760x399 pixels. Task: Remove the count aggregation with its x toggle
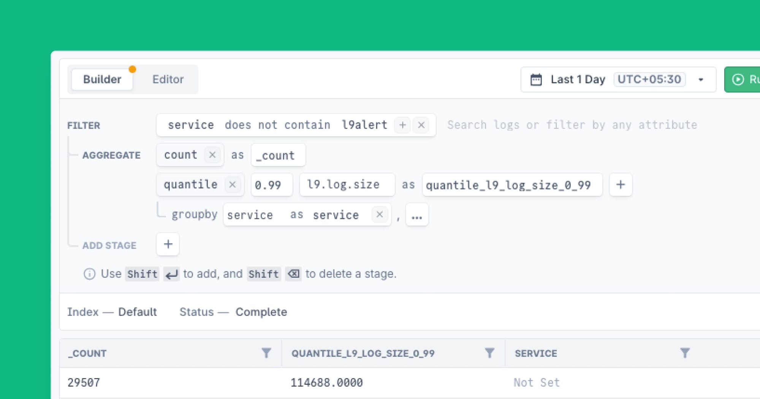pyautogui.click(x=213, y=155)
